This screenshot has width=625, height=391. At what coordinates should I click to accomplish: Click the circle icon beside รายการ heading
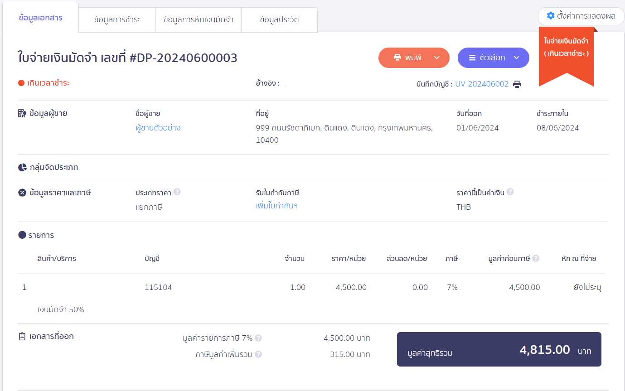[x=22, y=235]
